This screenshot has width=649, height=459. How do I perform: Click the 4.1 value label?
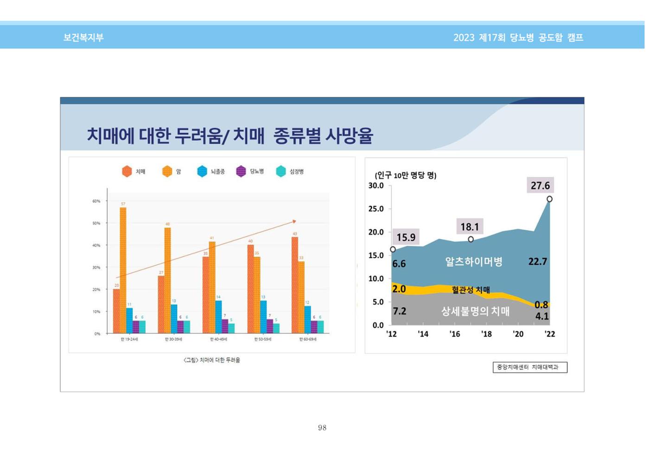point(542,316)
